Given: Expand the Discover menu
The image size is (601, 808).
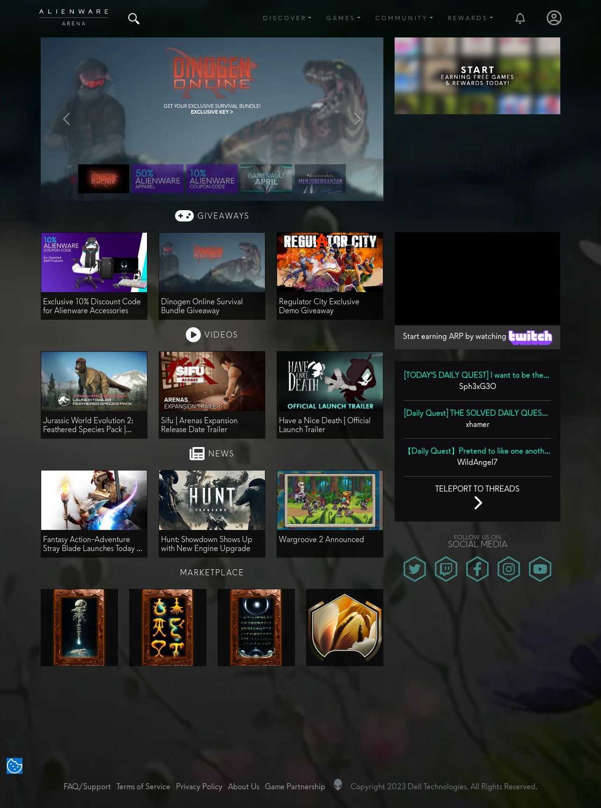Looking at the screenshot, I should 287,18.
